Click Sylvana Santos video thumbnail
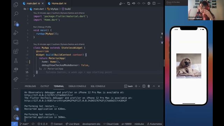The height and width of the screenshot is (126, 224). point(206,10)
